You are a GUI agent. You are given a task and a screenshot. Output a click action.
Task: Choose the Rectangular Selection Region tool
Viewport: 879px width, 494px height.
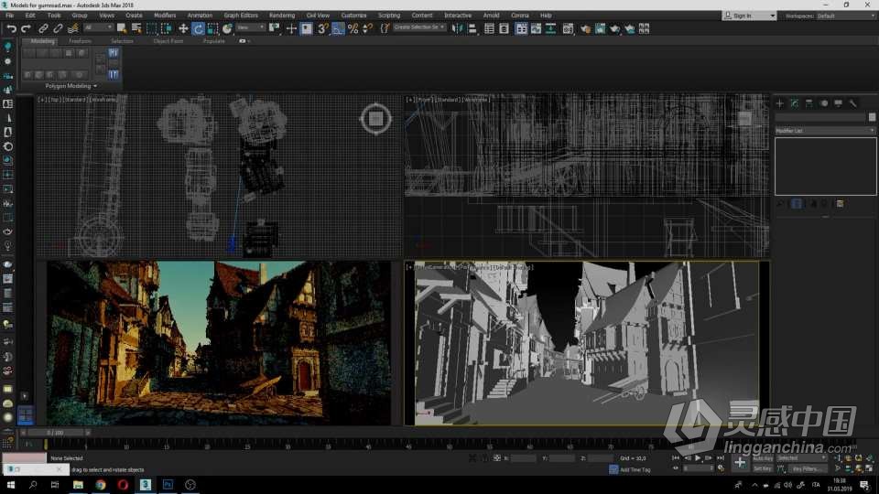pos(151,28)
